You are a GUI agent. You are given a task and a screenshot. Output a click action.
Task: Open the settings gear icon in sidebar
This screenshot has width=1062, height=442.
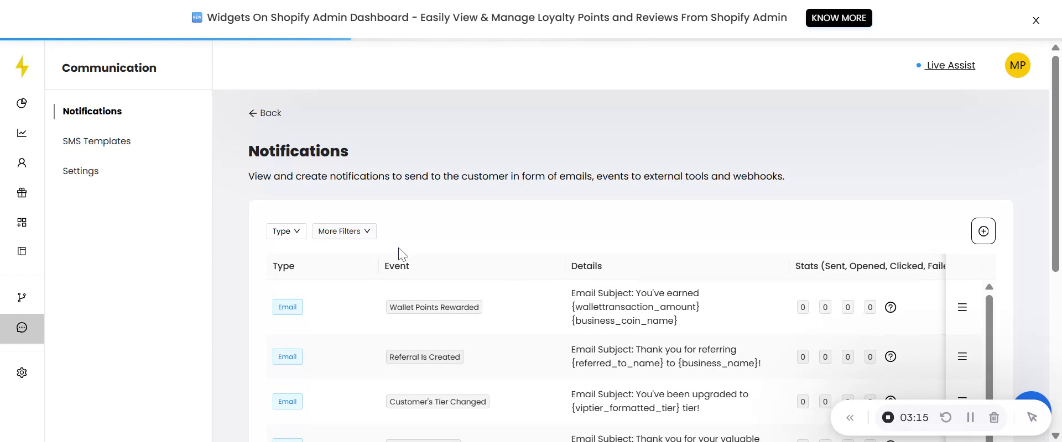[x=22, y=373]
